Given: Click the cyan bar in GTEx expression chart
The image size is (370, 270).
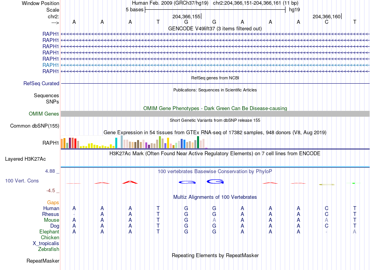Looking at the screenshot, I should pos(116,143).
